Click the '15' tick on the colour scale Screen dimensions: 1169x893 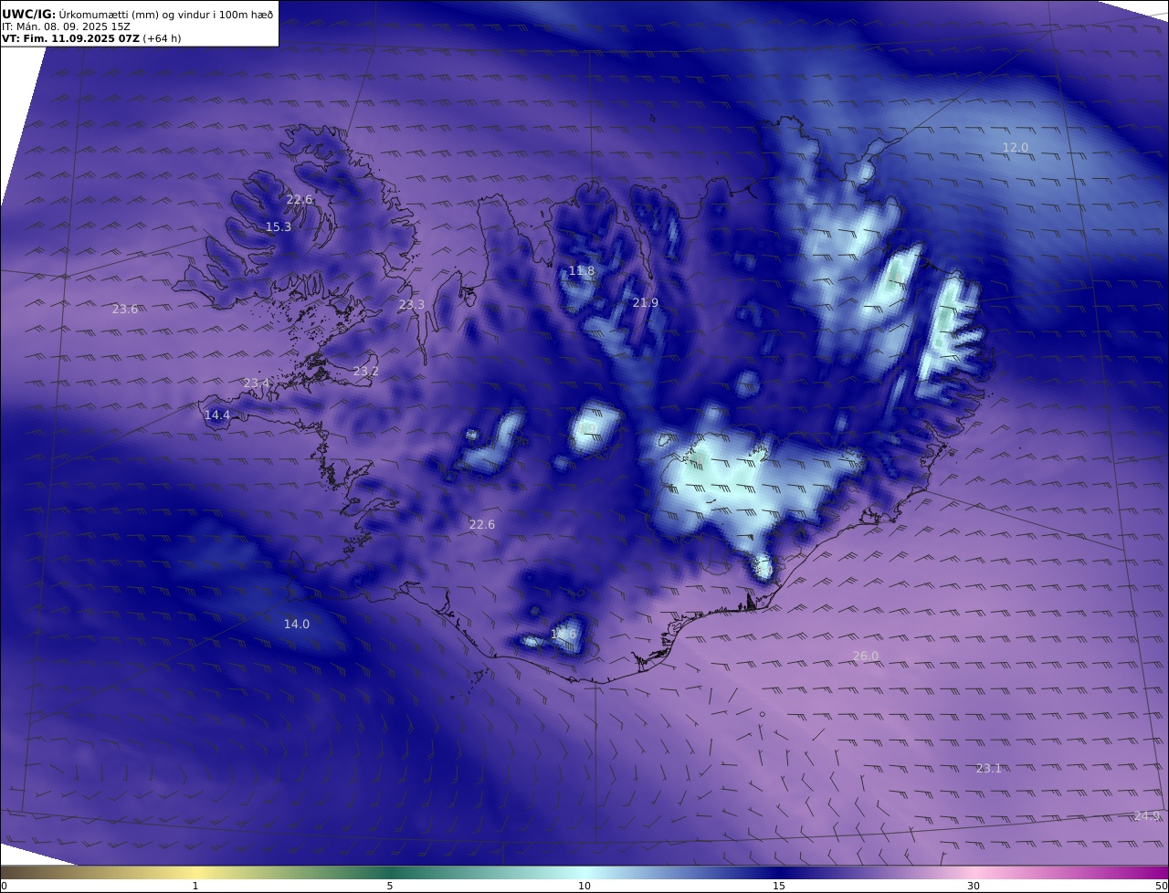[x=779, y=886]
